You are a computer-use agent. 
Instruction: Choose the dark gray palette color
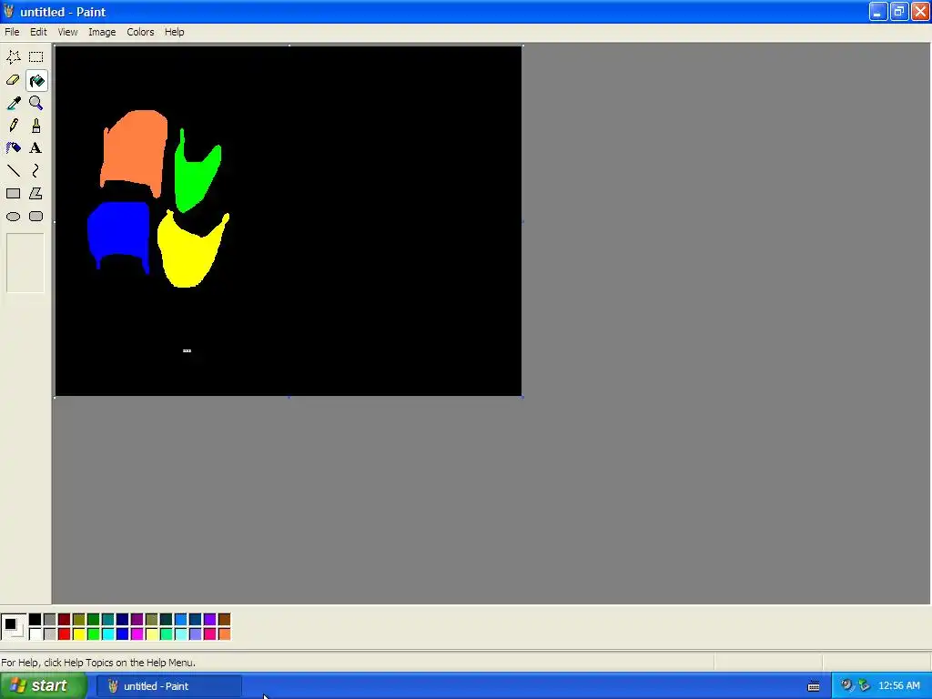pyautogui.click(x=49, y=619)
